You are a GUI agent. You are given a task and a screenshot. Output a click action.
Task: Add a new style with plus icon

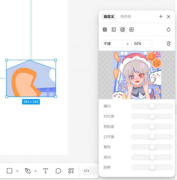[x=161, y=16]
